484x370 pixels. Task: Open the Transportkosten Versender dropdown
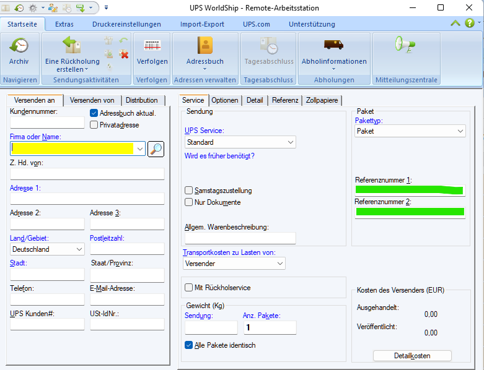click(234, 264)
